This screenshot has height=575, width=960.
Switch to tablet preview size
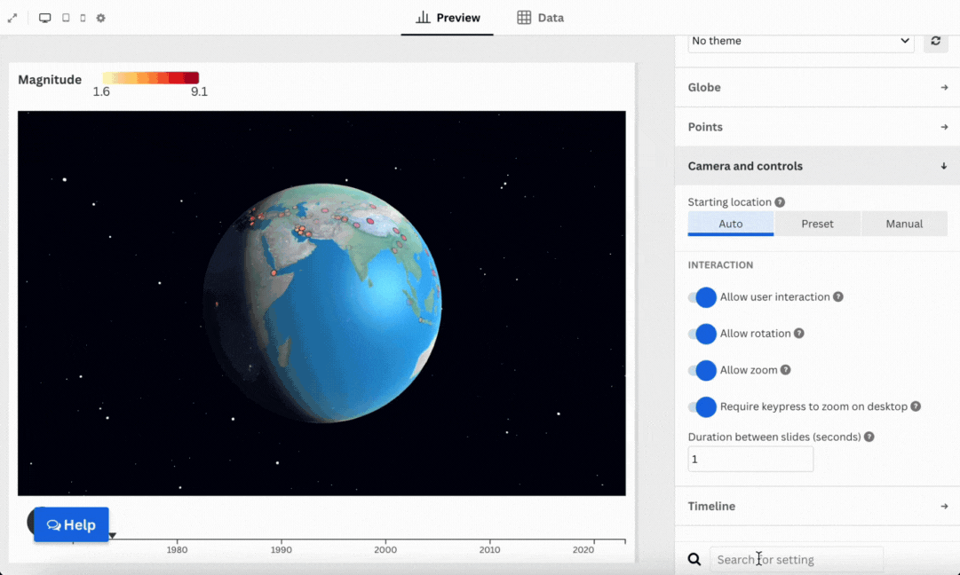click(66, 18)
